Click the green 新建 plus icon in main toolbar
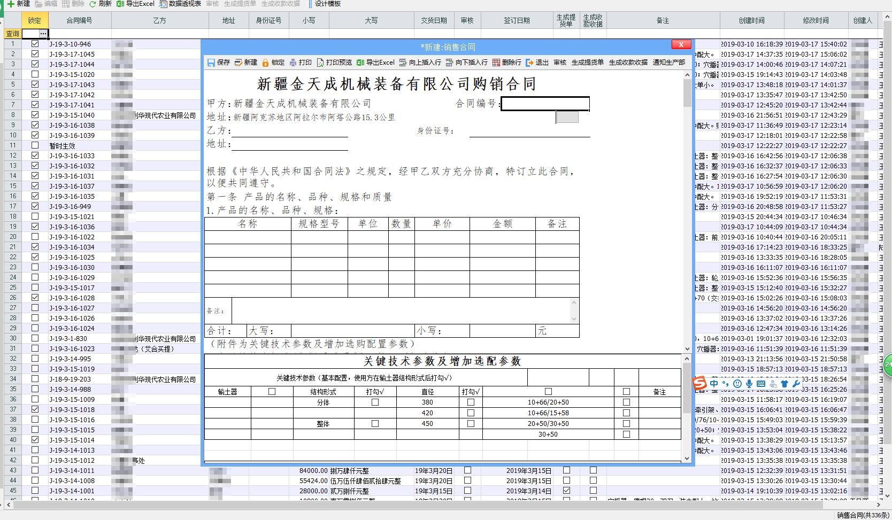The width and height of the screenshot is (892, 520). click(x=11, y=4)
